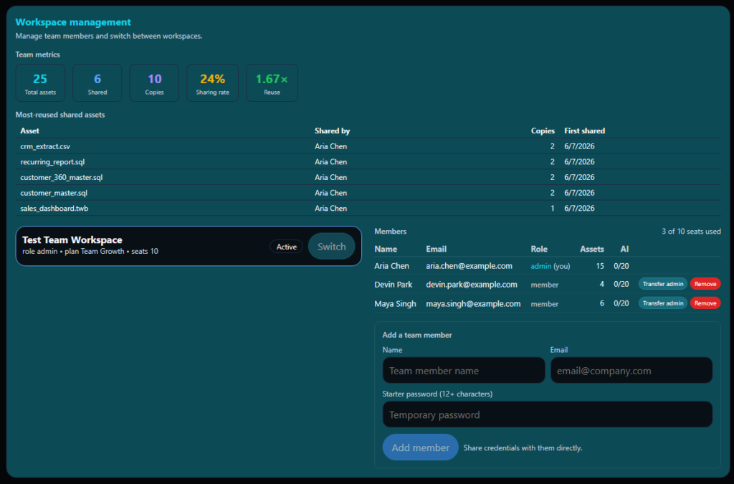This screenshot has height=484, width=734.
Task: Click the Workspace management heading
Action: tap(73, 22)
